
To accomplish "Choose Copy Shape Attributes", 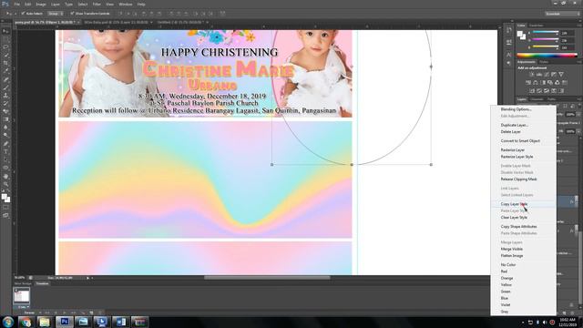I will [518, 227].
